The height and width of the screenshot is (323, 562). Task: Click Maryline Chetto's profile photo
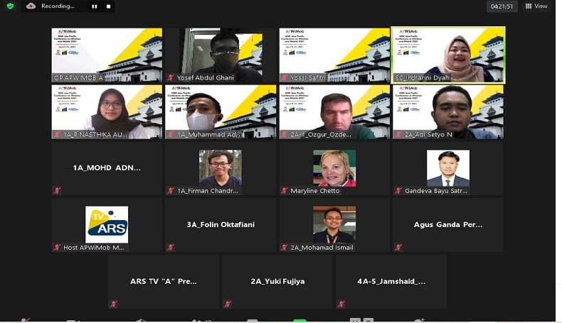[334, 168]
